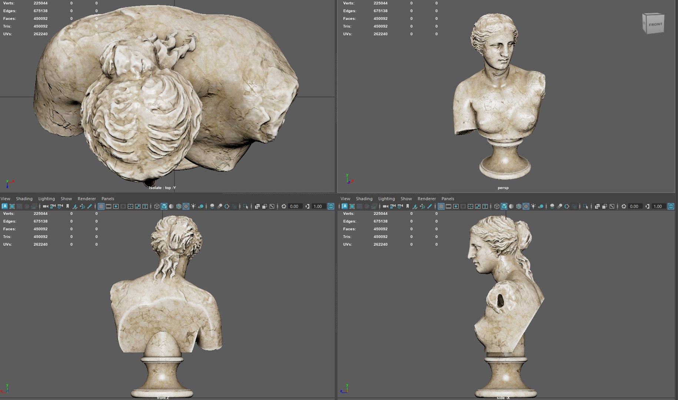Screen dimensions: 678x400
Task: Toggle textured display in front -Z panel
Action: 186,206
